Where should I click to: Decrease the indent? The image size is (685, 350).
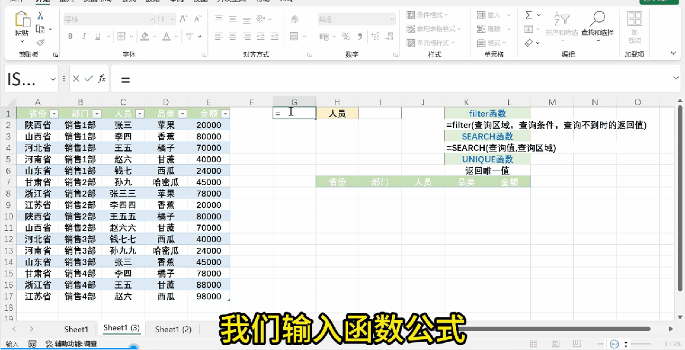pos(261,36)
